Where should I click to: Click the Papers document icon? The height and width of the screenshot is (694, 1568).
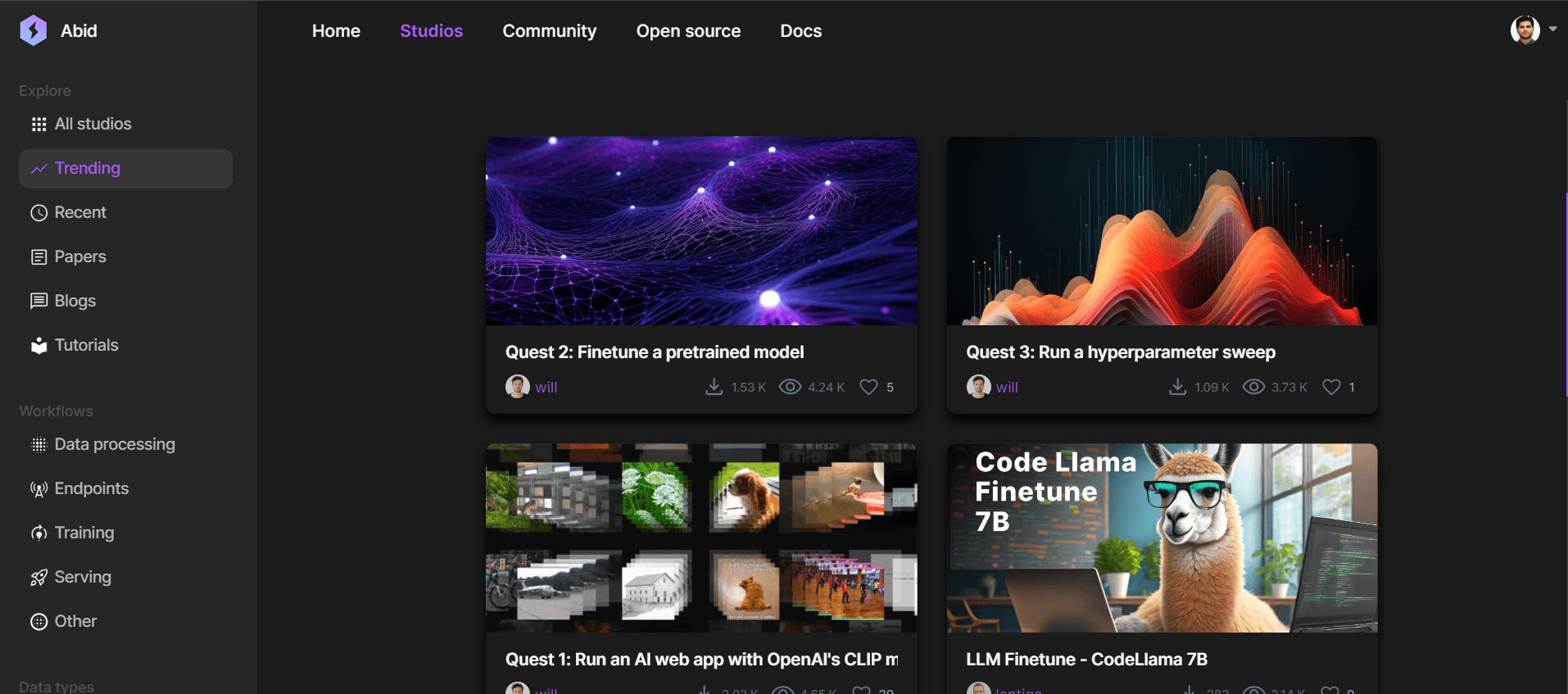pos(39,257)
